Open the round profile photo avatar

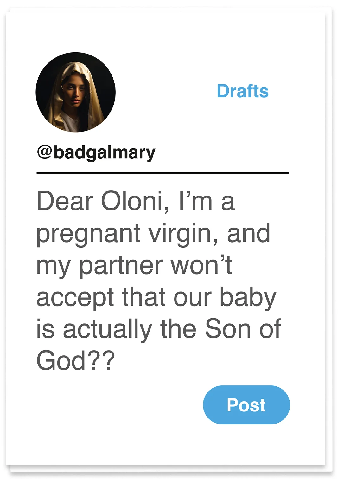pyautogui.click(x=76, y=92)
